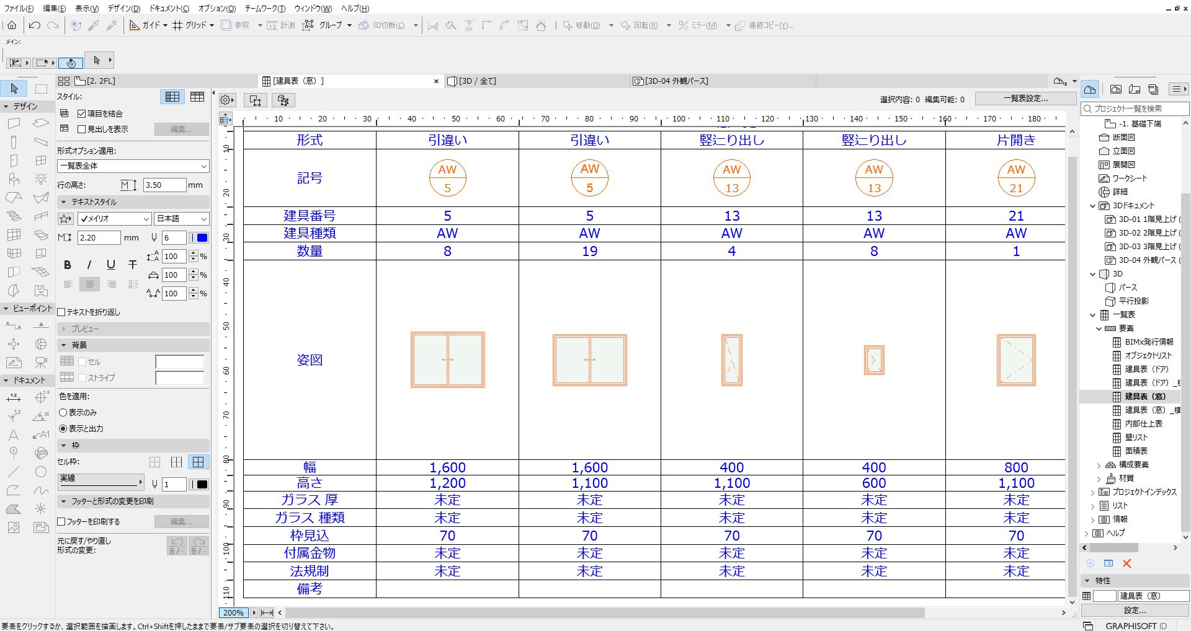Collapse 背景 section
The height and width of the screenshot is (631, 1191).
[x=63, y=345]
